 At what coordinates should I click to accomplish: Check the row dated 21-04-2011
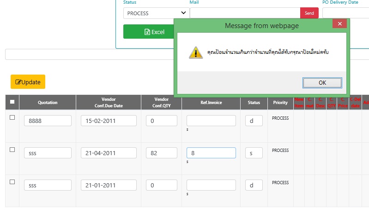pos(12,150)
